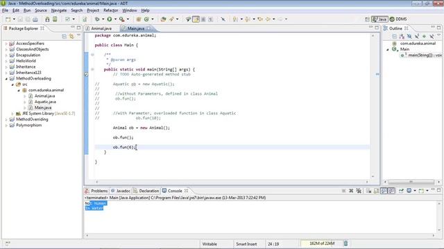The width and height of the screenshot is (444, 249).
Task: Click the Search flashlight toolbar icon
Action: [x=171, y=19]
